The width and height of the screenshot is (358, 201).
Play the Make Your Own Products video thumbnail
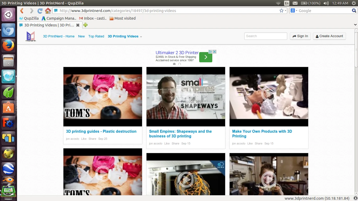pyautogui.click(x=269, y=97)
